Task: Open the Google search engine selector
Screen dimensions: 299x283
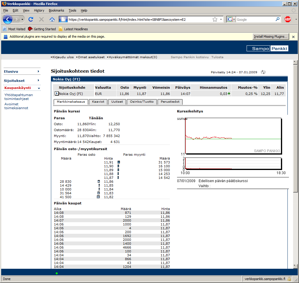Action: coord(231,19)
